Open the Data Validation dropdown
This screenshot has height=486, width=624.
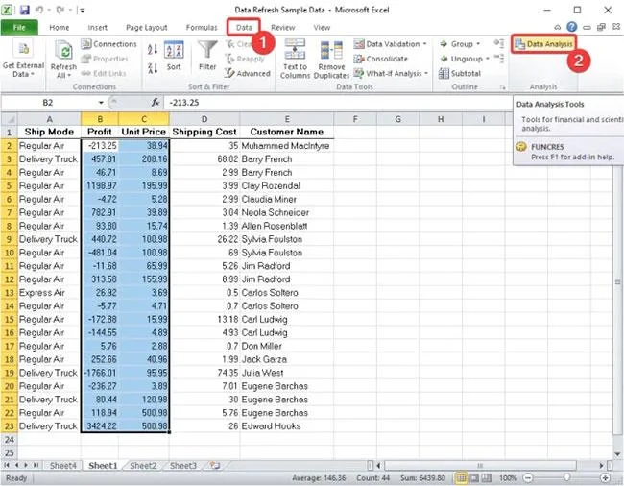425,44
